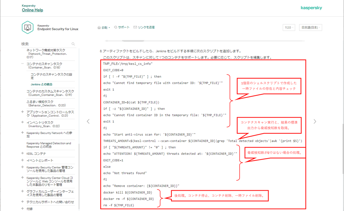Expand イベントとレポート section
344x211 pixels.
23,160
